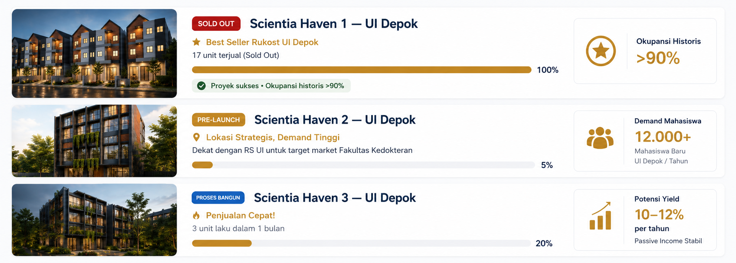Click the red SOLD OUT badge

click(x=216, y=23)
